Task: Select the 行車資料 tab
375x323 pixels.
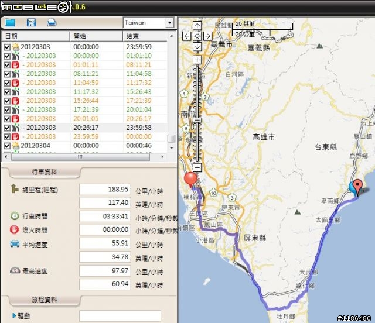Action: [45, 172]
